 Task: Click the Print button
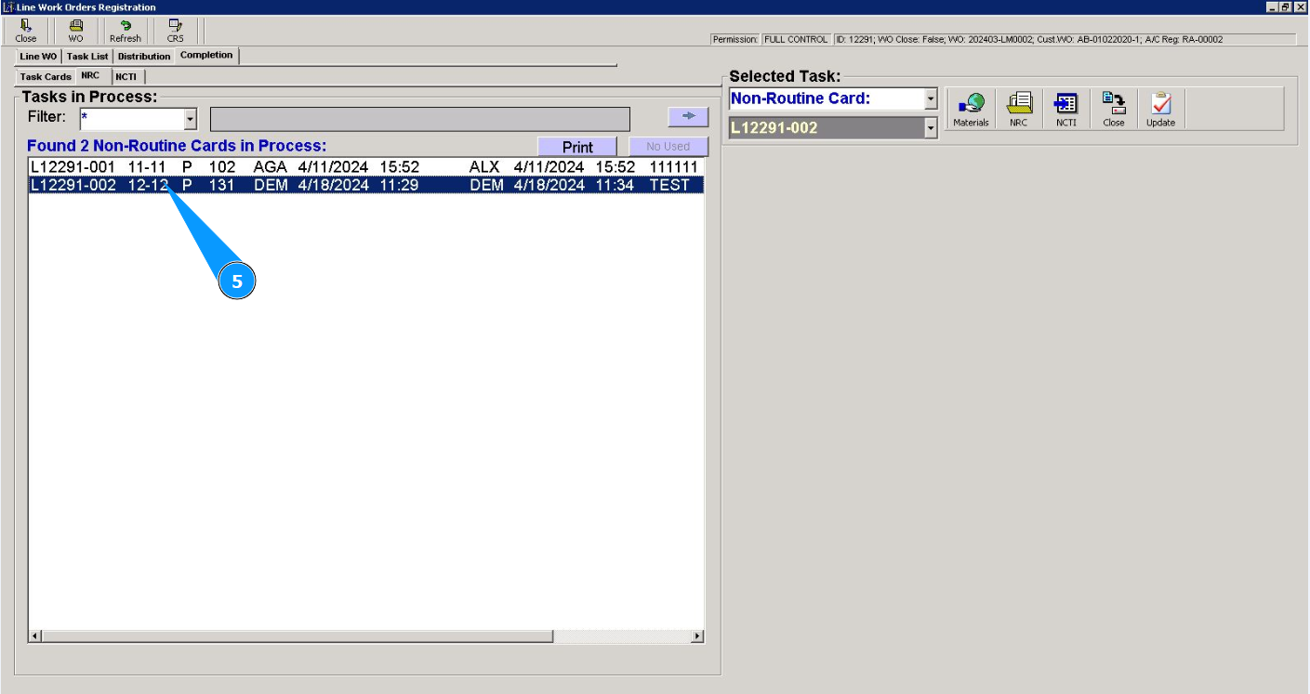point(577,147)
